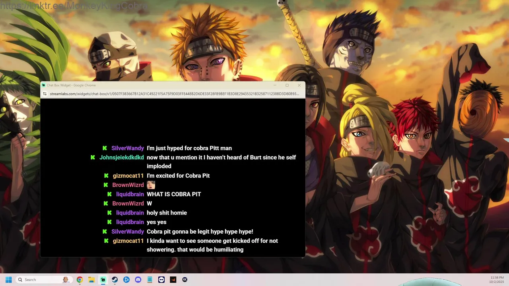
Task: Open the blue circular app left of Discord
Action: [x=126, y=280]
